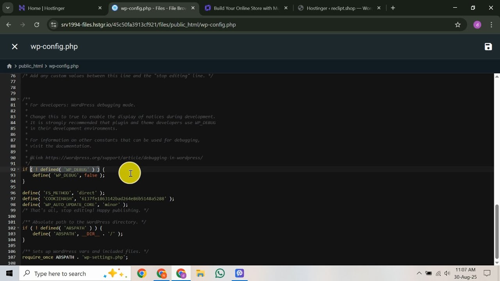Click the WP_AUTO_UPDATE_CORE line 98

[x=75, y=205]
